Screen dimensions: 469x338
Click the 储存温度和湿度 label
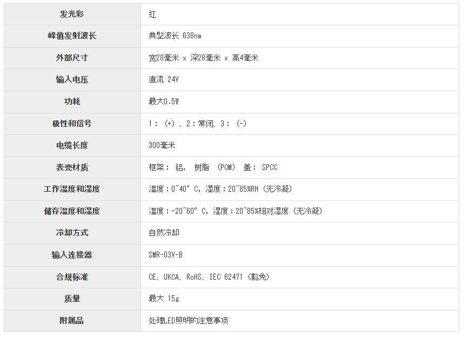coord(72,211)
